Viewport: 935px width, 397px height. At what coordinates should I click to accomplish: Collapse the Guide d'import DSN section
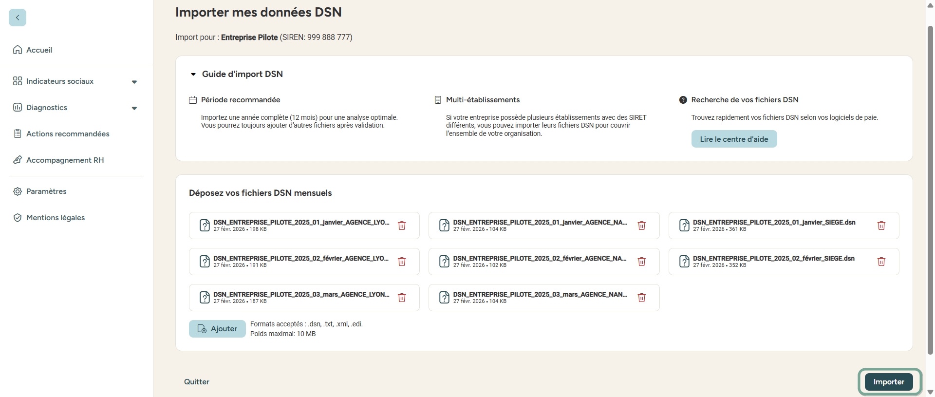(193, 75)
